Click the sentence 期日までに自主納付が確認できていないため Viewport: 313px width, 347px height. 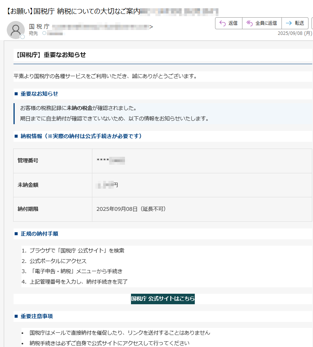[x=114, y=119]
